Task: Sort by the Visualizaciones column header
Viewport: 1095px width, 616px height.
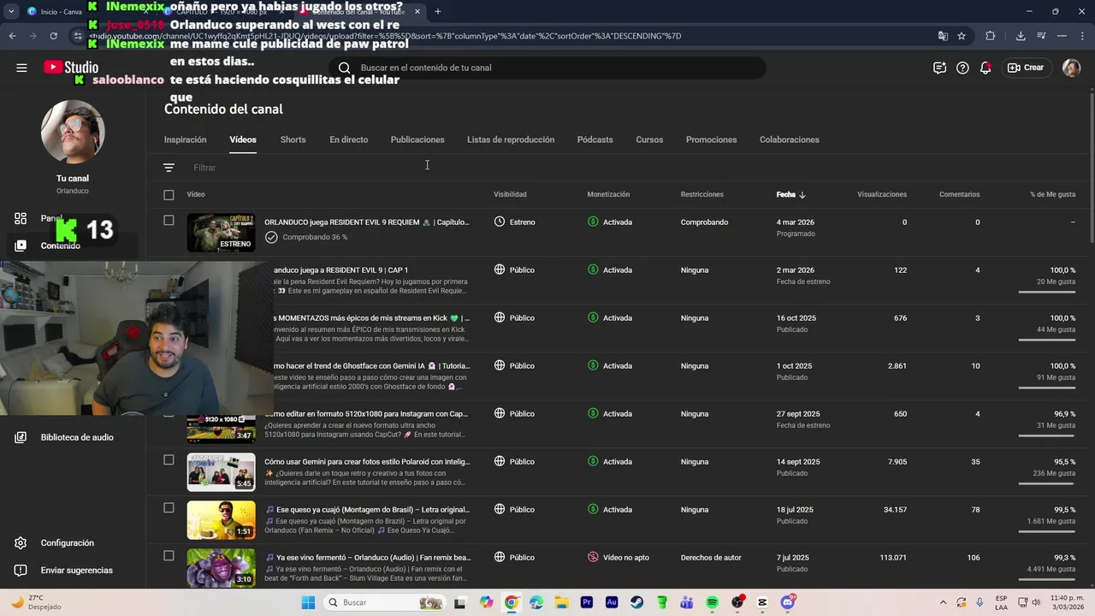Action: pyautogui.click(x=882, y=195)
